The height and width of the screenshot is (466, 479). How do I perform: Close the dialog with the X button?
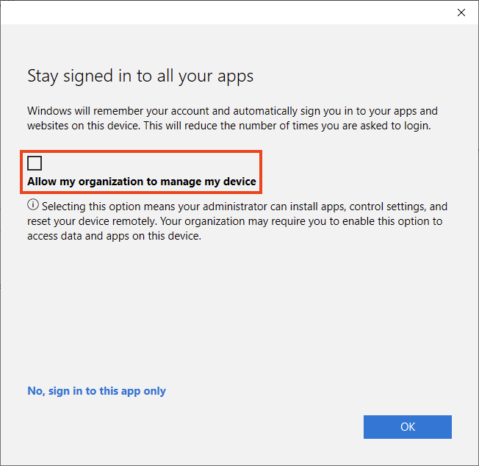pos(461,12)
